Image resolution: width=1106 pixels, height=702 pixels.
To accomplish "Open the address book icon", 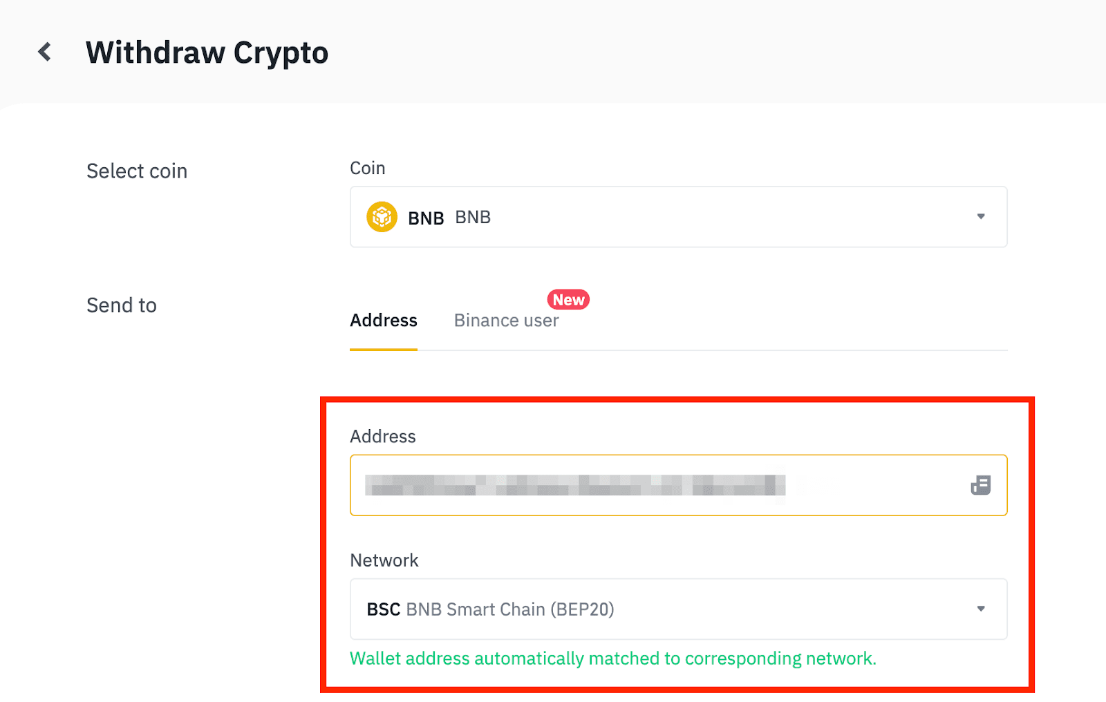I will click(x=980, y=485).
